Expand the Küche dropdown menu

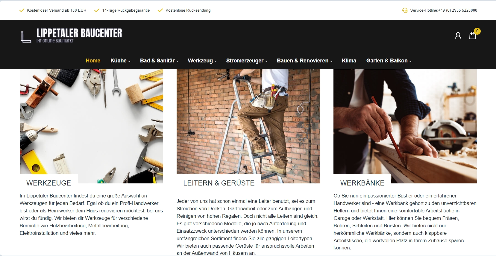(120, 61)
